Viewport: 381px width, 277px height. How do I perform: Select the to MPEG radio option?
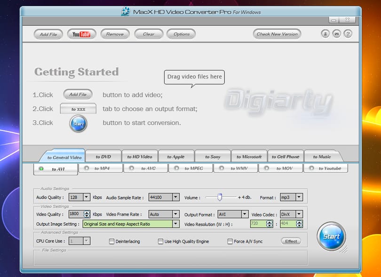click(x=177, y=168)
